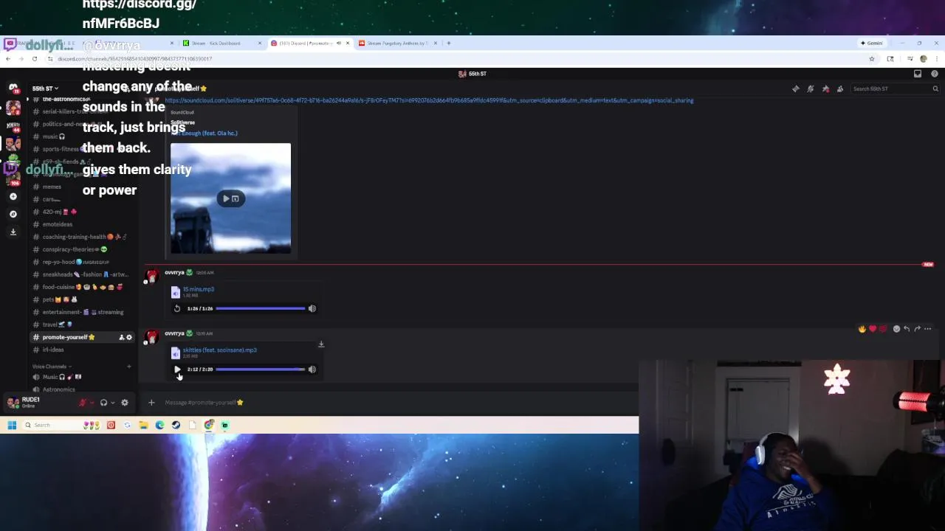945x531 pixels.
Task: Toggle microphone mute in user panel
Action: [83, 403]
